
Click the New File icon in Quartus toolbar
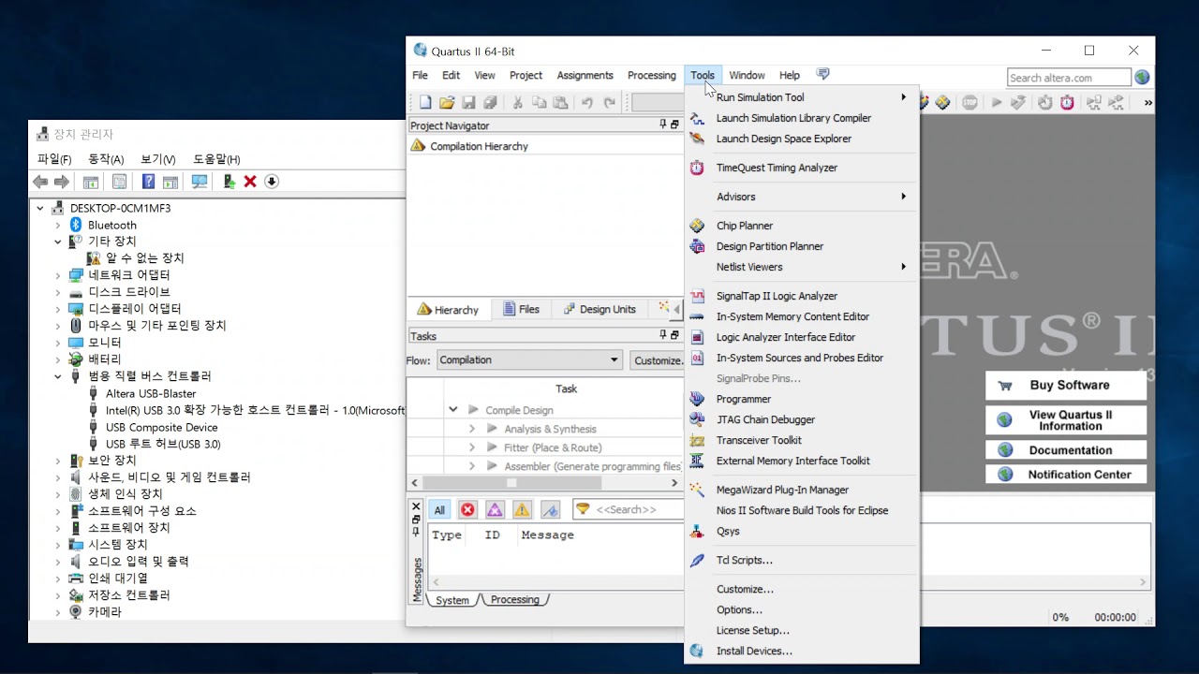tap(425, 103)
